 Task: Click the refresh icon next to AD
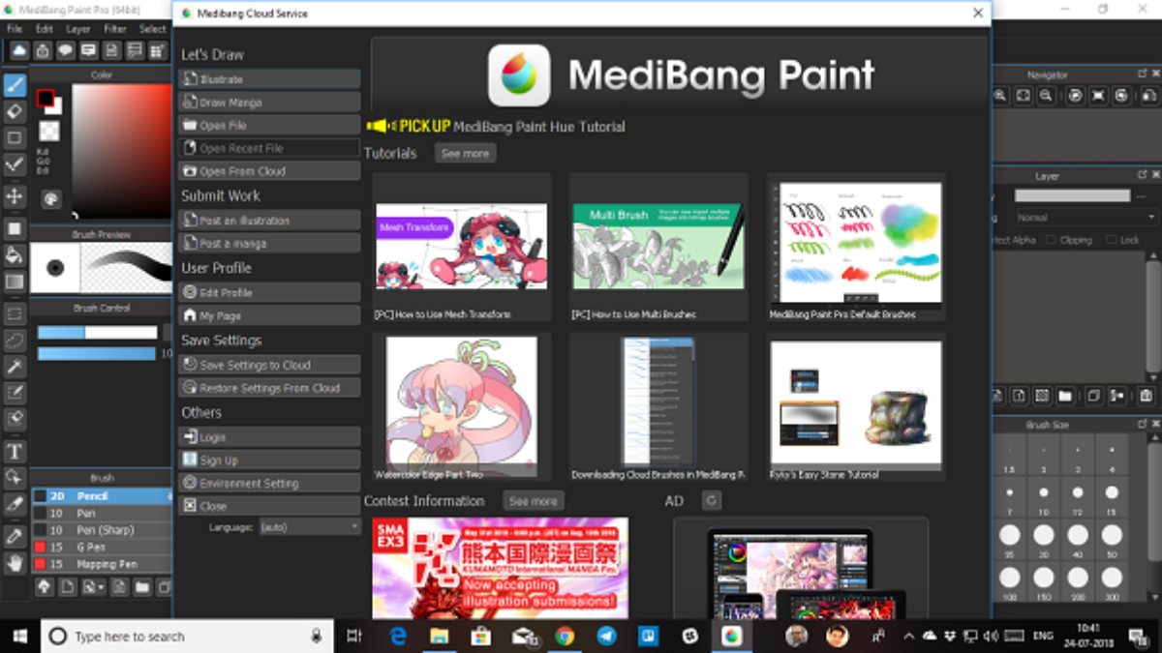711,500
